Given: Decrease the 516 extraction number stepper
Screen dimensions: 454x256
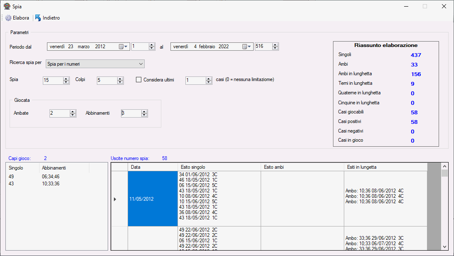Looking at the screenshot, I should coord(275,48).
